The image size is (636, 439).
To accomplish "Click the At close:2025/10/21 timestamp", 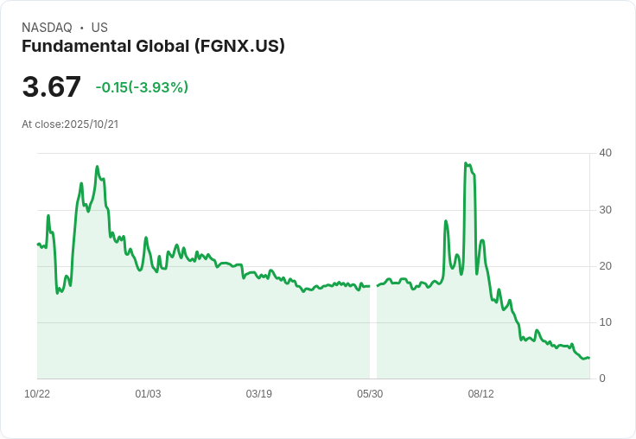I will click(70, 124).
